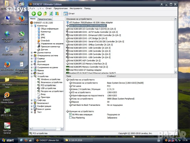Launch Firefox from quick launch bar
This screenshot has width=190, height=143.
coord(26,140)
